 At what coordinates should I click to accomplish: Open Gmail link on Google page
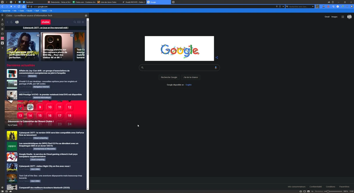(x=327, y=17)
